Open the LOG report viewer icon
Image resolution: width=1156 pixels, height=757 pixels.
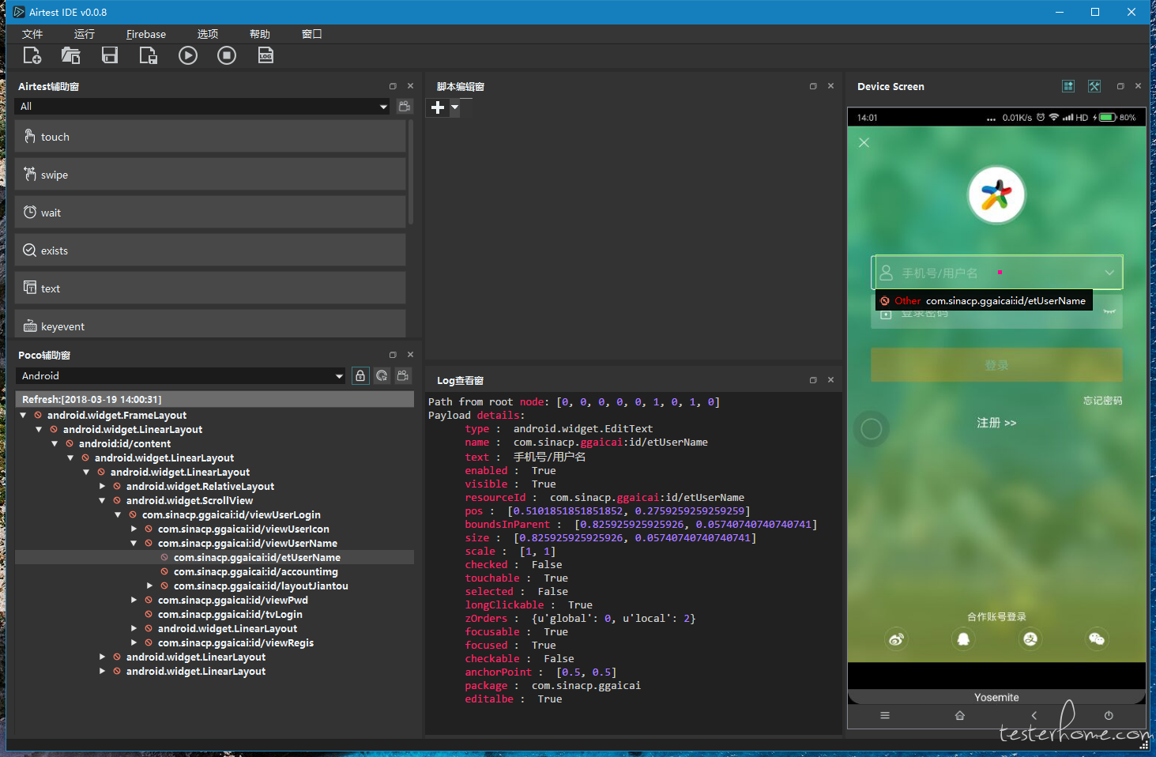click(265, 55)
